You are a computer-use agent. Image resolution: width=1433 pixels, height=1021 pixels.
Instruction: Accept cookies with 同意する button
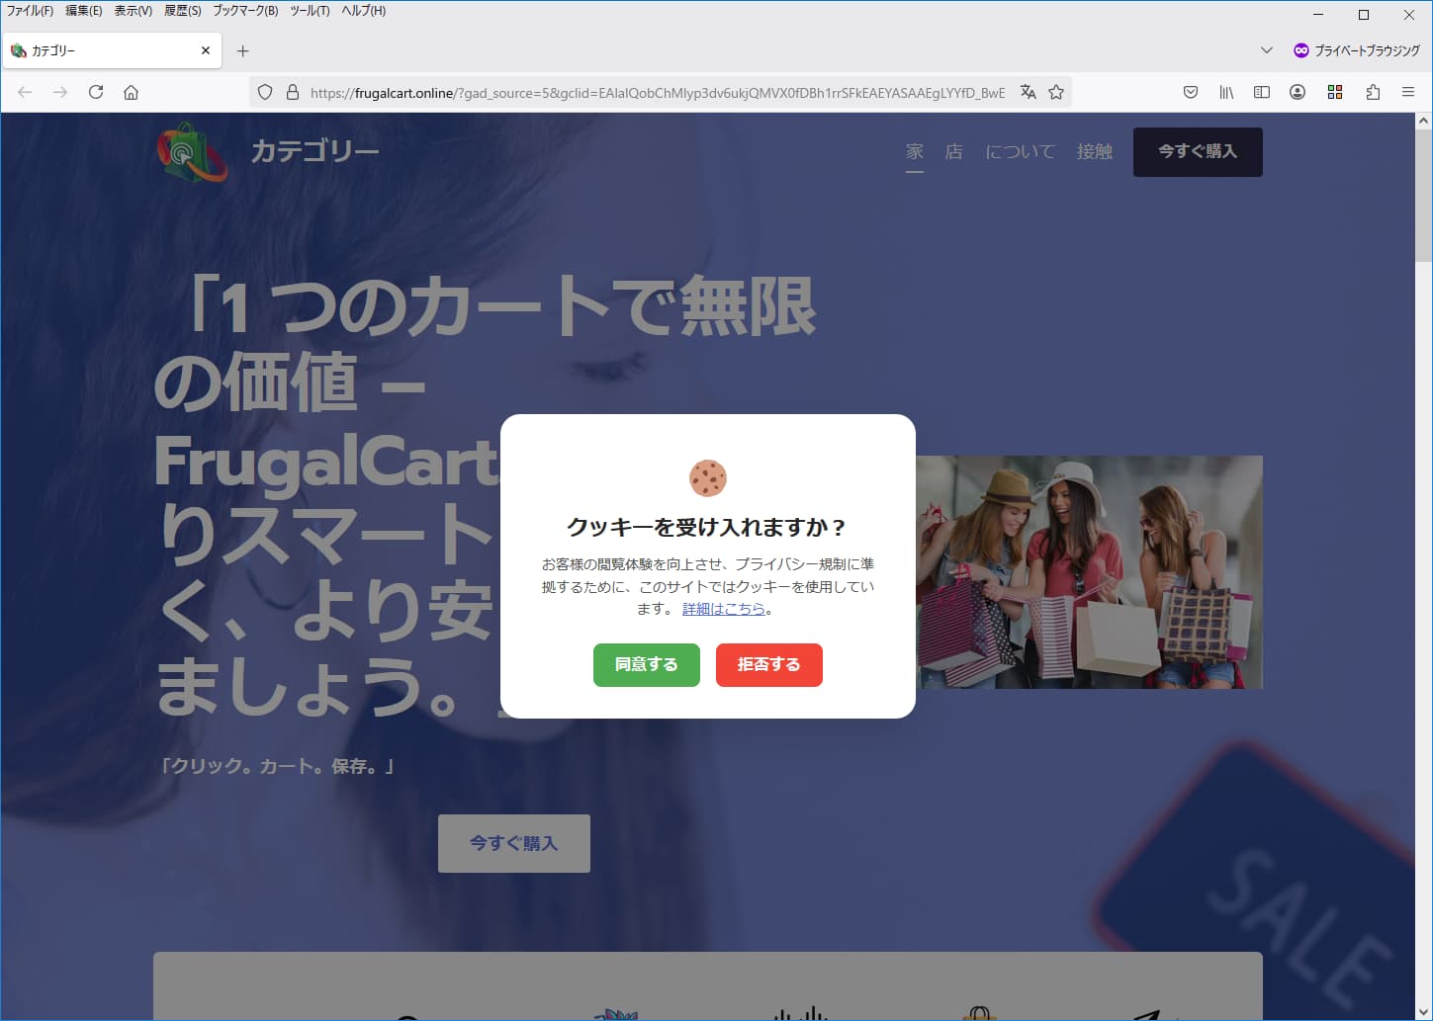tap(647, 665)
